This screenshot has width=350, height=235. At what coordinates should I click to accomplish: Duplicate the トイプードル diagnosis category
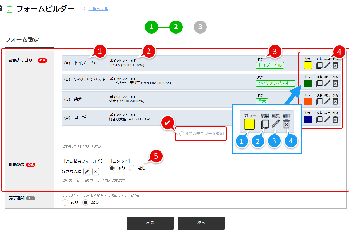tap(320, 65)
